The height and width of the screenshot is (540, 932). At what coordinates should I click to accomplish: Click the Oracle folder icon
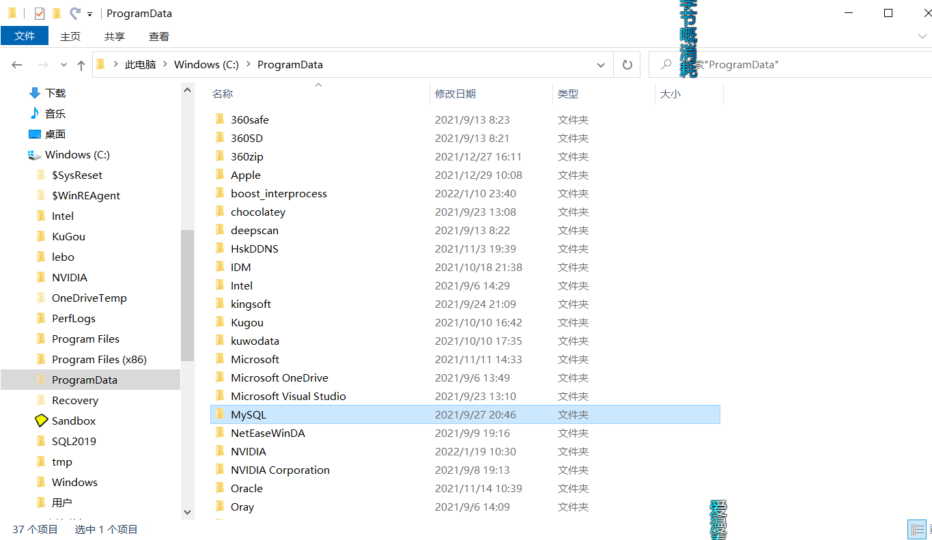pos(220,488)
